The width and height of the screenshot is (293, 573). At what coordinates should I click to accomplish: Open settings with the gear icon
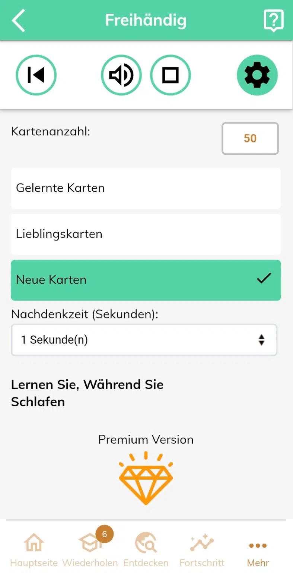[257, 75]
